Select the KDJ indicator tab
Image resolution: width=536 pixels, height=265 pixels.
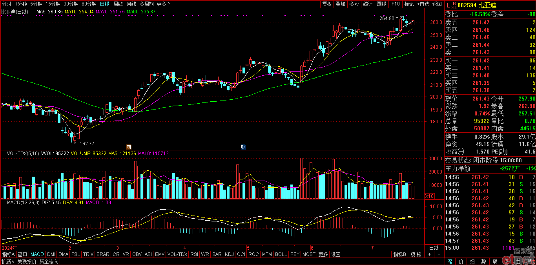tap(229, 254)
